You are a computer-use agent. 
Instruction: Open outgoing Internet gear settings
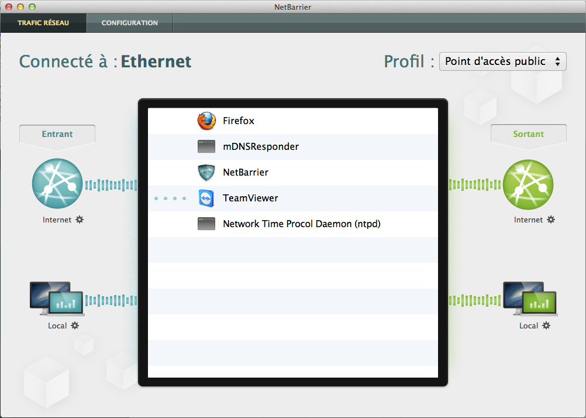pyautogui.click(x=551, y=220)
